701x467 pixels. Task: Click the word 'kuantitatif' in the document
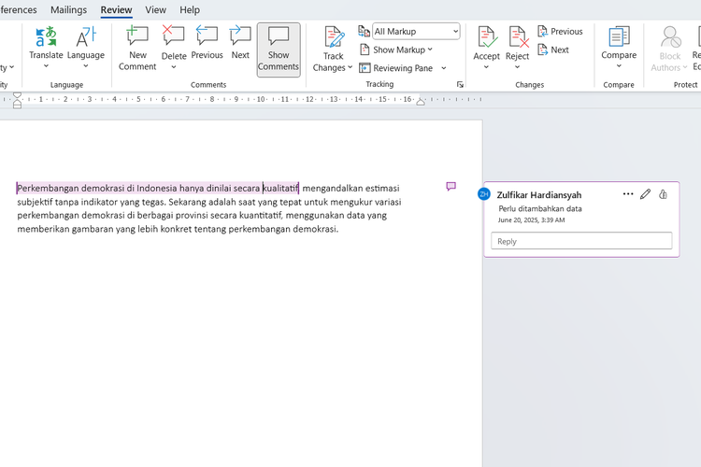coord(261,216)
